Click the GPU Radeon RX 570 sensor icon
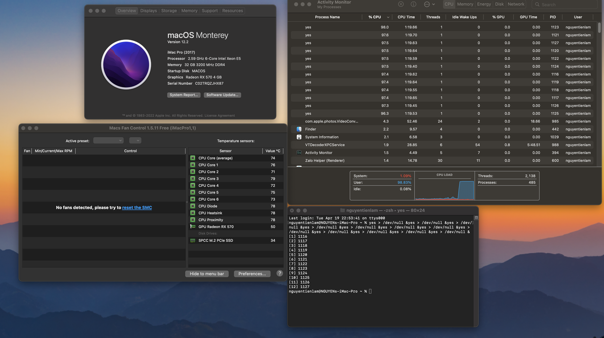 pos(193,227)
